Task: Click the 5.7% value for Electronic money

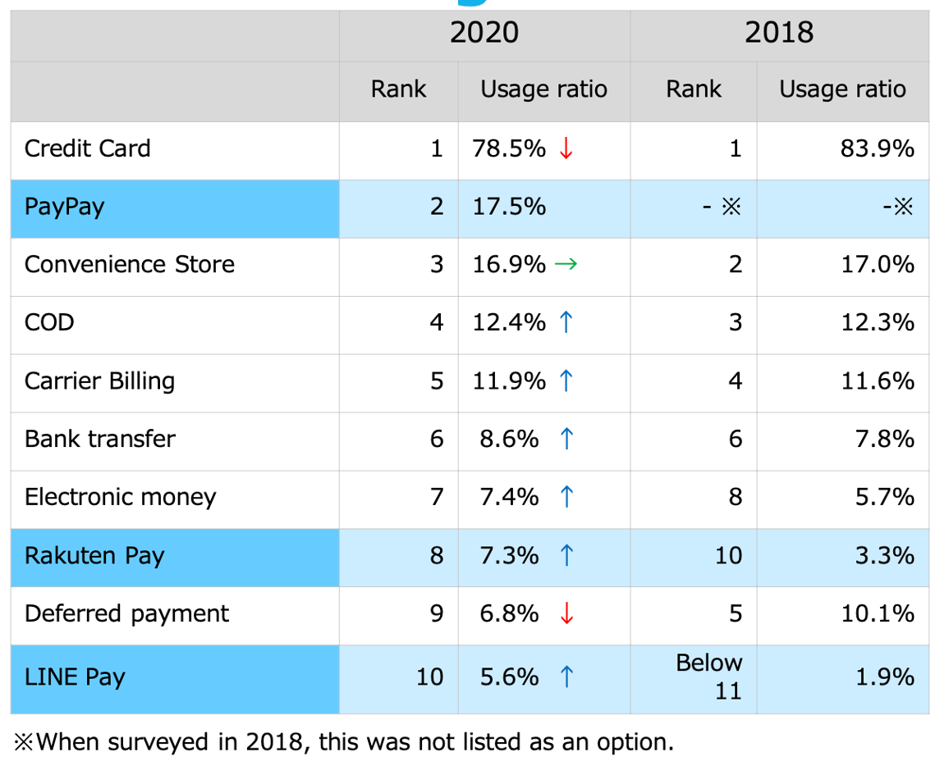Action: pyautogui.click(x=884, y=497)
